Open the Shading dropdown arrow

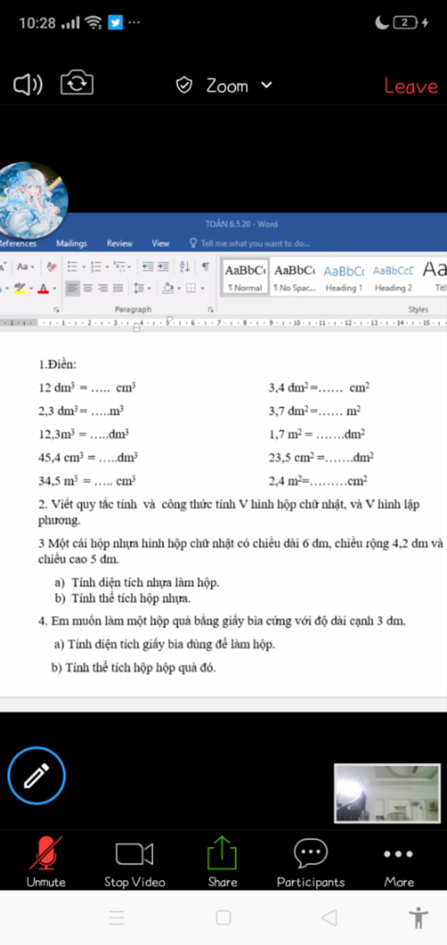tap(179, 288)
